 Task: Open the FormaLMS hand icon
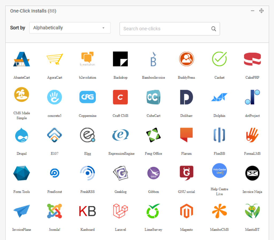252,135
